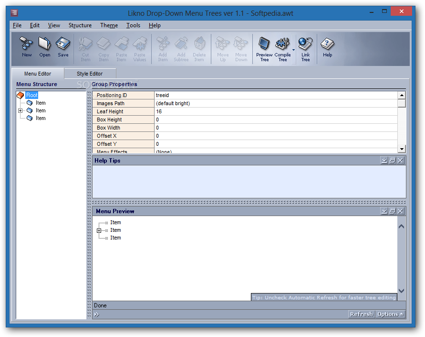Click the Menu Preview scroll up chevron
Image resolution: width=425 pixels, height=337 pixels.
pyautogui.click(x=402, y=226)
